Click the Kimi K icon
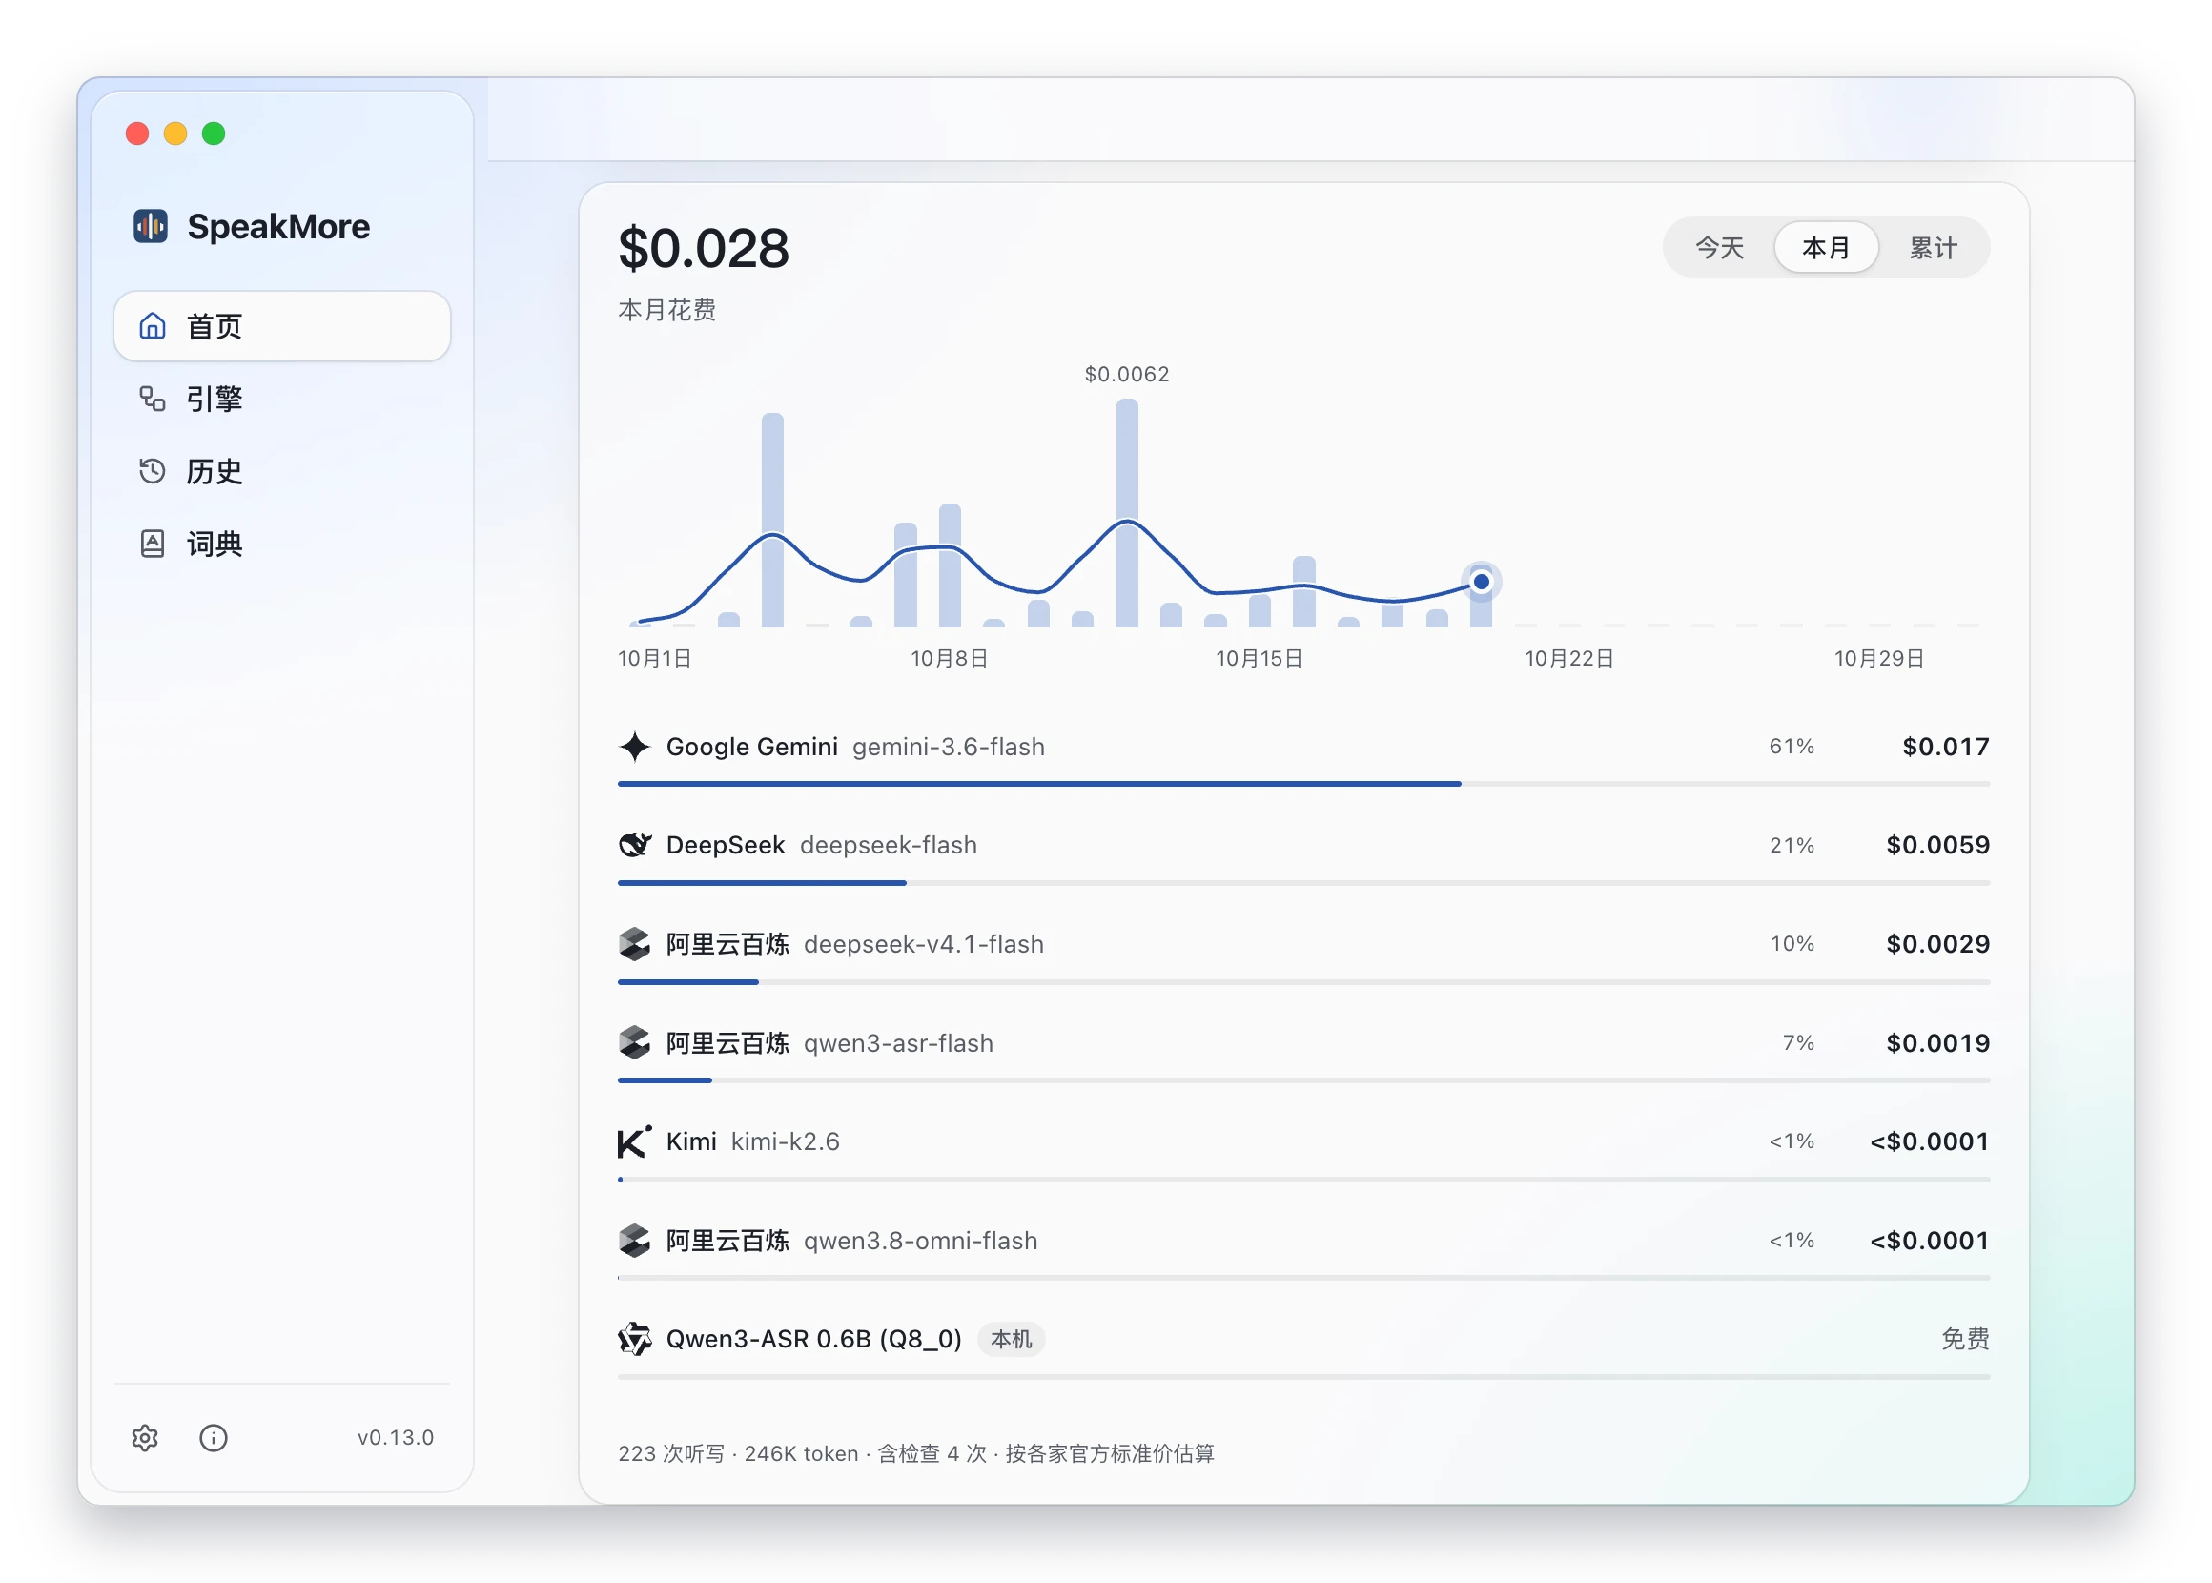The height and width of the screenshot is (1583, 2212). point(634,1141)
